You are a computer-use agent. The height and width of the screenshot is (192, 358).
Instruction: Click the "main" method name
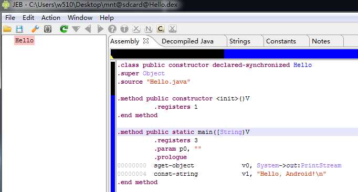205,132
